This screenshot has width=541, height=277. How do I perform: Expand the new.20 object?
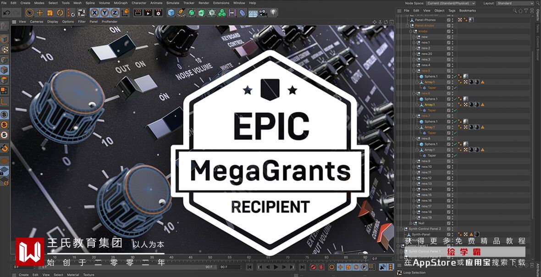[414, 54]
